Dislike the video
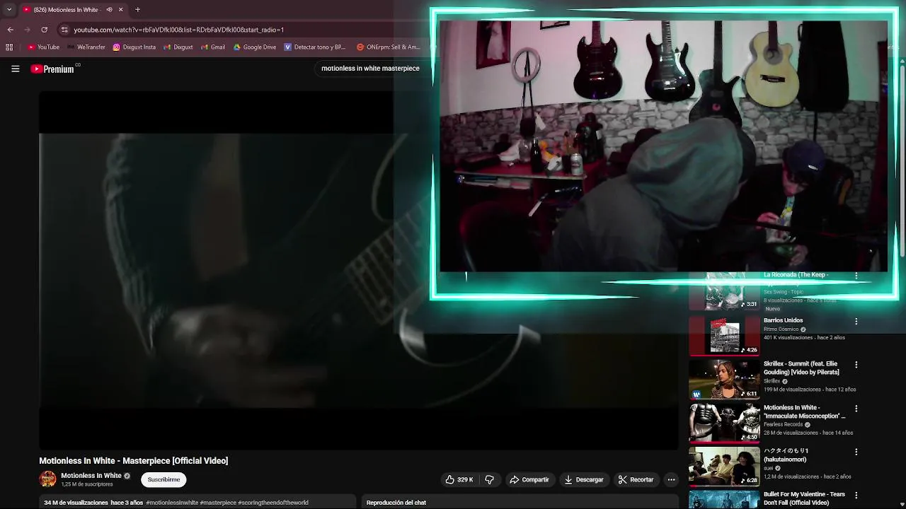Image resolution: width=906 pixels, height=509 pixels. click(x=489, y=479)
